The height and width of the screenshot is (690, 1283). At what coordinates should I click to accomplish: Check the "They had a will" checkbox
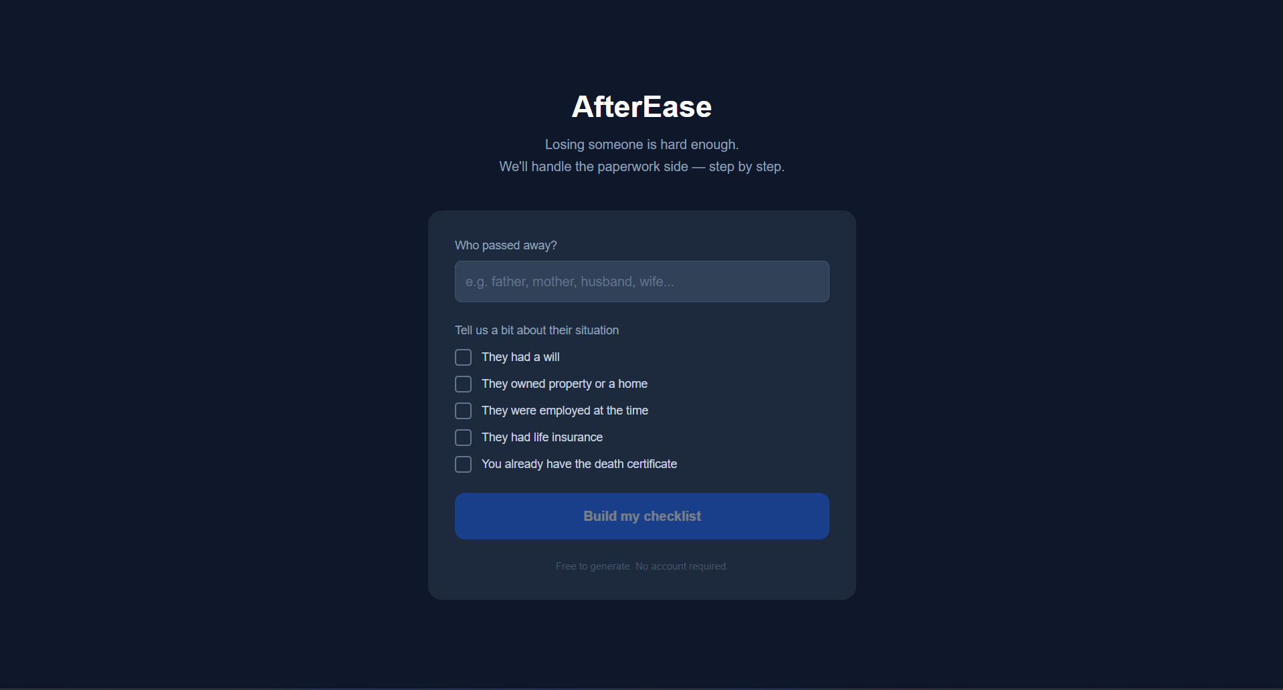pos(463,357)
